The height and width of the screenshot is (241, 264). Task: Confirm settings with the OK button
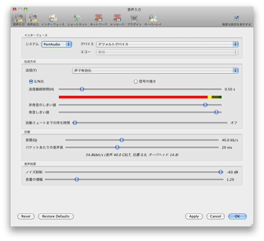(237, 216)
